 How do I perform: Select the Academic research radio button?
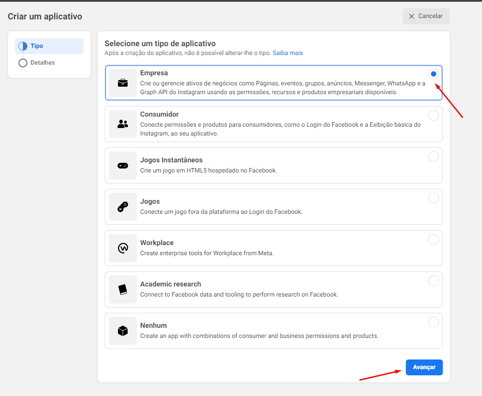(x=434, y=281)
